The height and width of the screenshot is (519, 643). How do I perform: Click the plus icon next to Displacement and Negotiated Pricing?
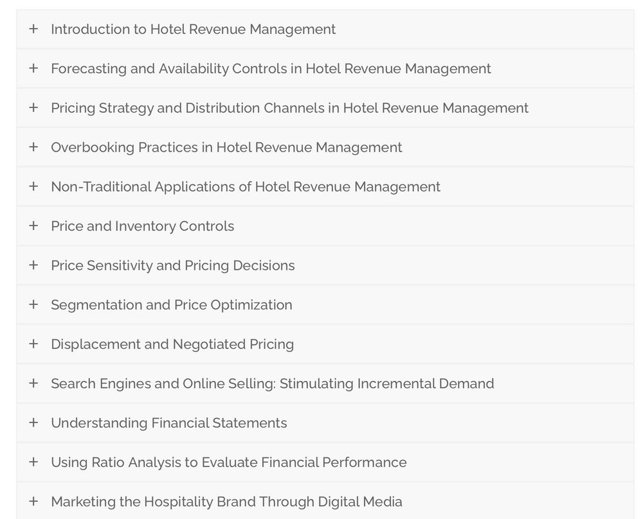click(x=33, y=344)
